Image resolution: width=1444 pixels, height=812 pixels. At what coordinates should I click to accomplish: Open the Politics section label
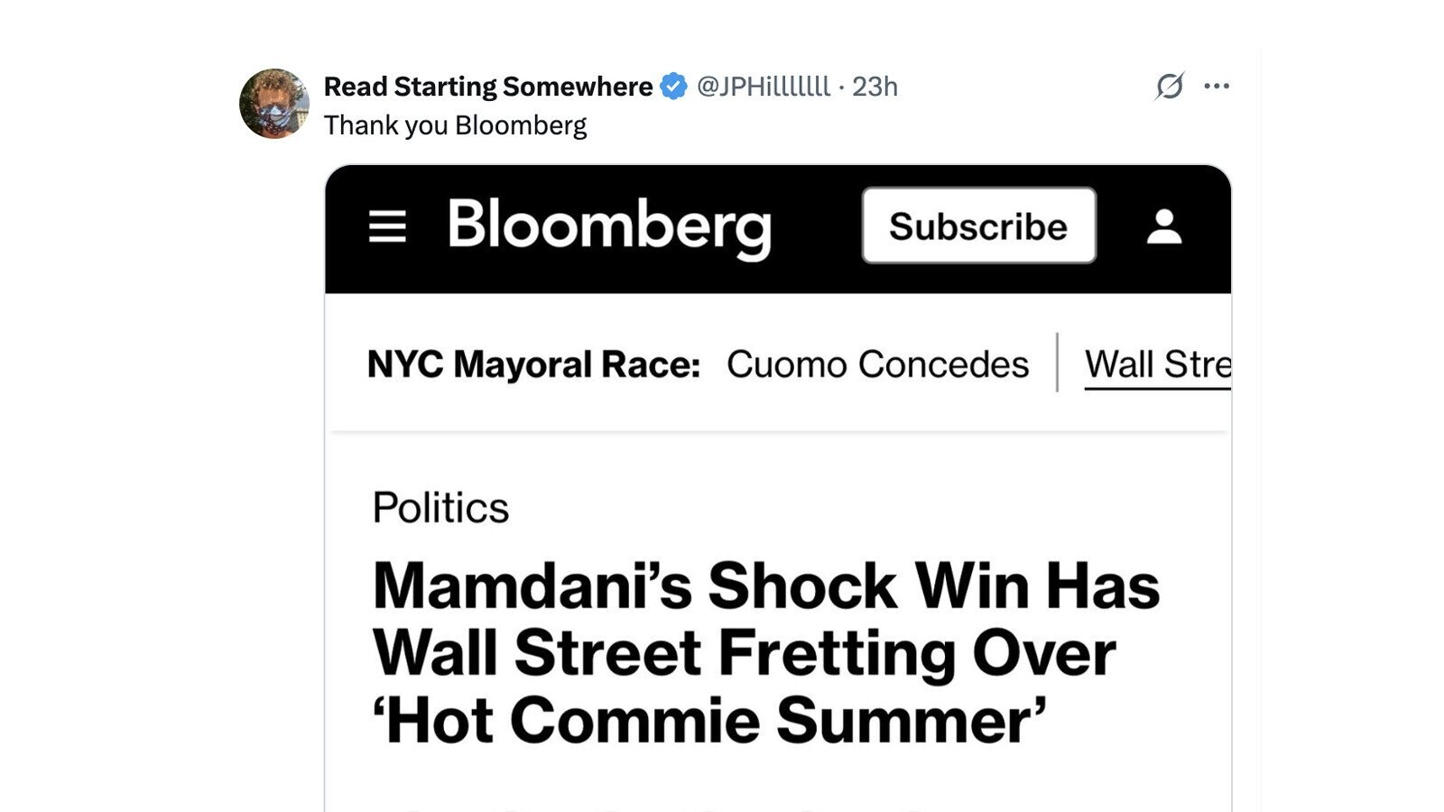coord(440,508)
